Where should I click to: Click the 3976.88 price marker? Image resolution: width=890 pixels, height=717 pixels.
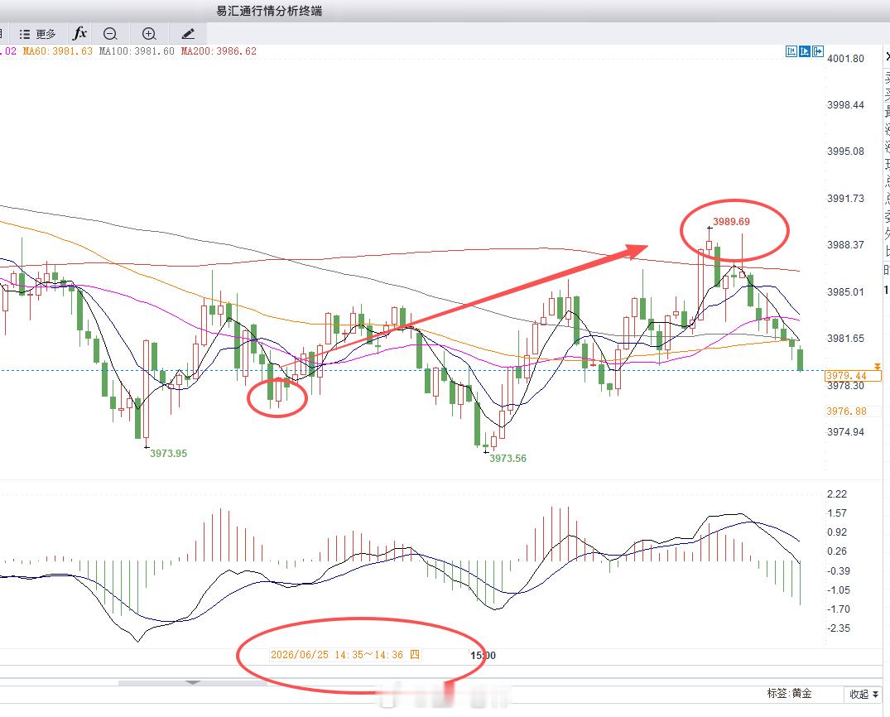tap(846, 411)
